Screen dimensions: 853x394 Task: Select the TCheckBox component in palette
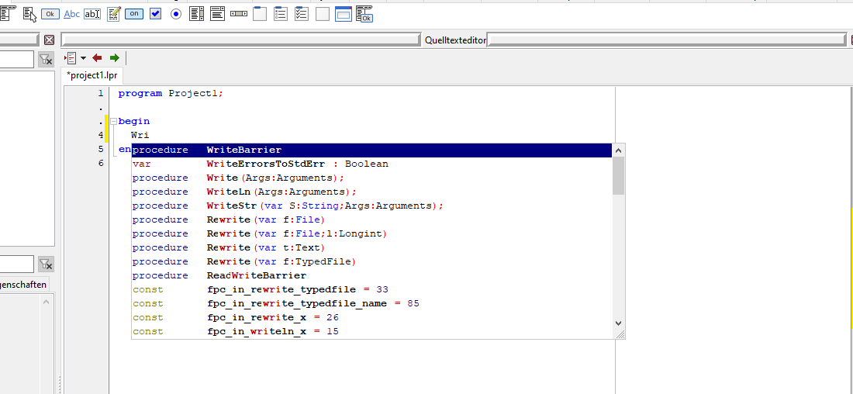156,14
